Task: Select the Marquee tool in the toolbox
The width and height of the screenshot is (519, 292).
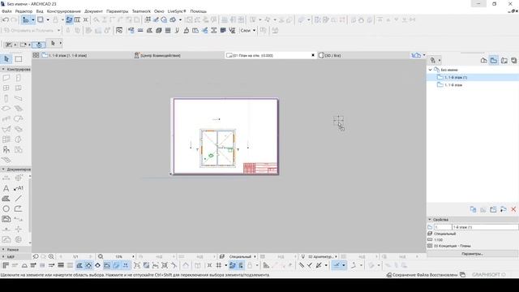Action: [19, 59]
